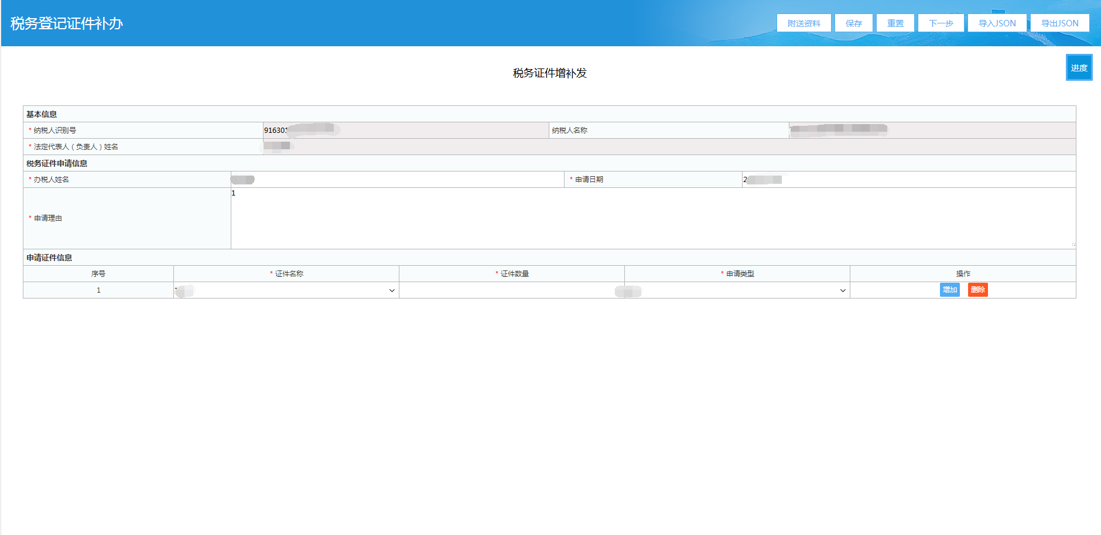Focus the 办税人姓名 input field

click(x=397, y=180)
